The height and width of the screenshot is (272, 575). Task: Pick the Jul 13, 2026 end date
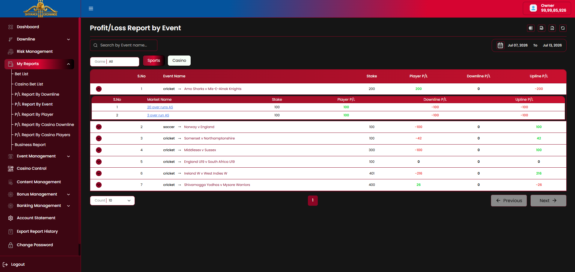pos(552,45)
